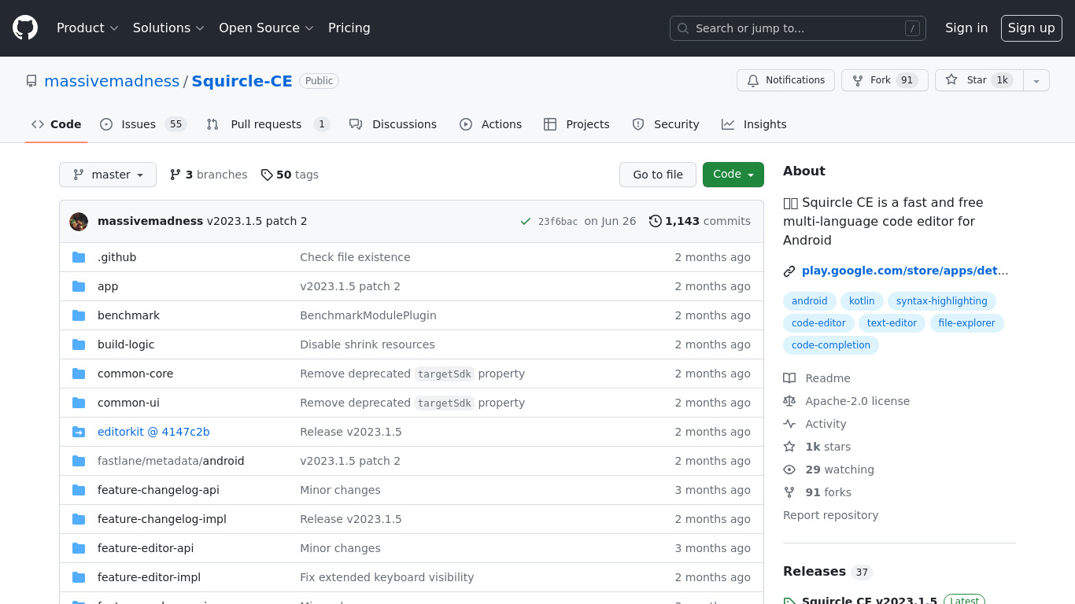Click the search magnifier icon in the header
The image size is (1075, 604).
pos(683,28)
